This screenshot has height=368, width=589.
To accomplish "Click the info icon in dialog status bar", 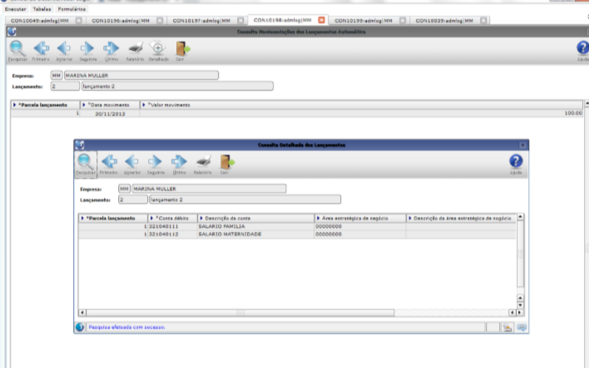I will click(80, 327).
